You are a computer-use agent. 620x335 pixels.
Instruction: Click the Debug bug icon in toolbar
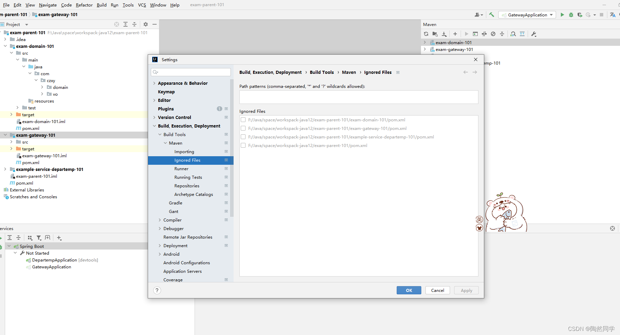click(x=571, y=15)
